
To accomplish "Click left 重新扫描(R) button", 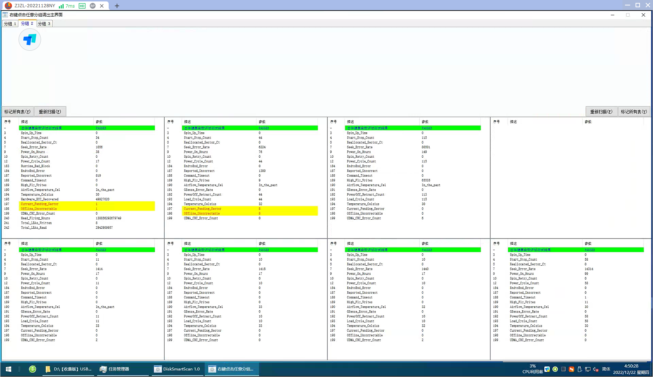I will click(50, 112).
